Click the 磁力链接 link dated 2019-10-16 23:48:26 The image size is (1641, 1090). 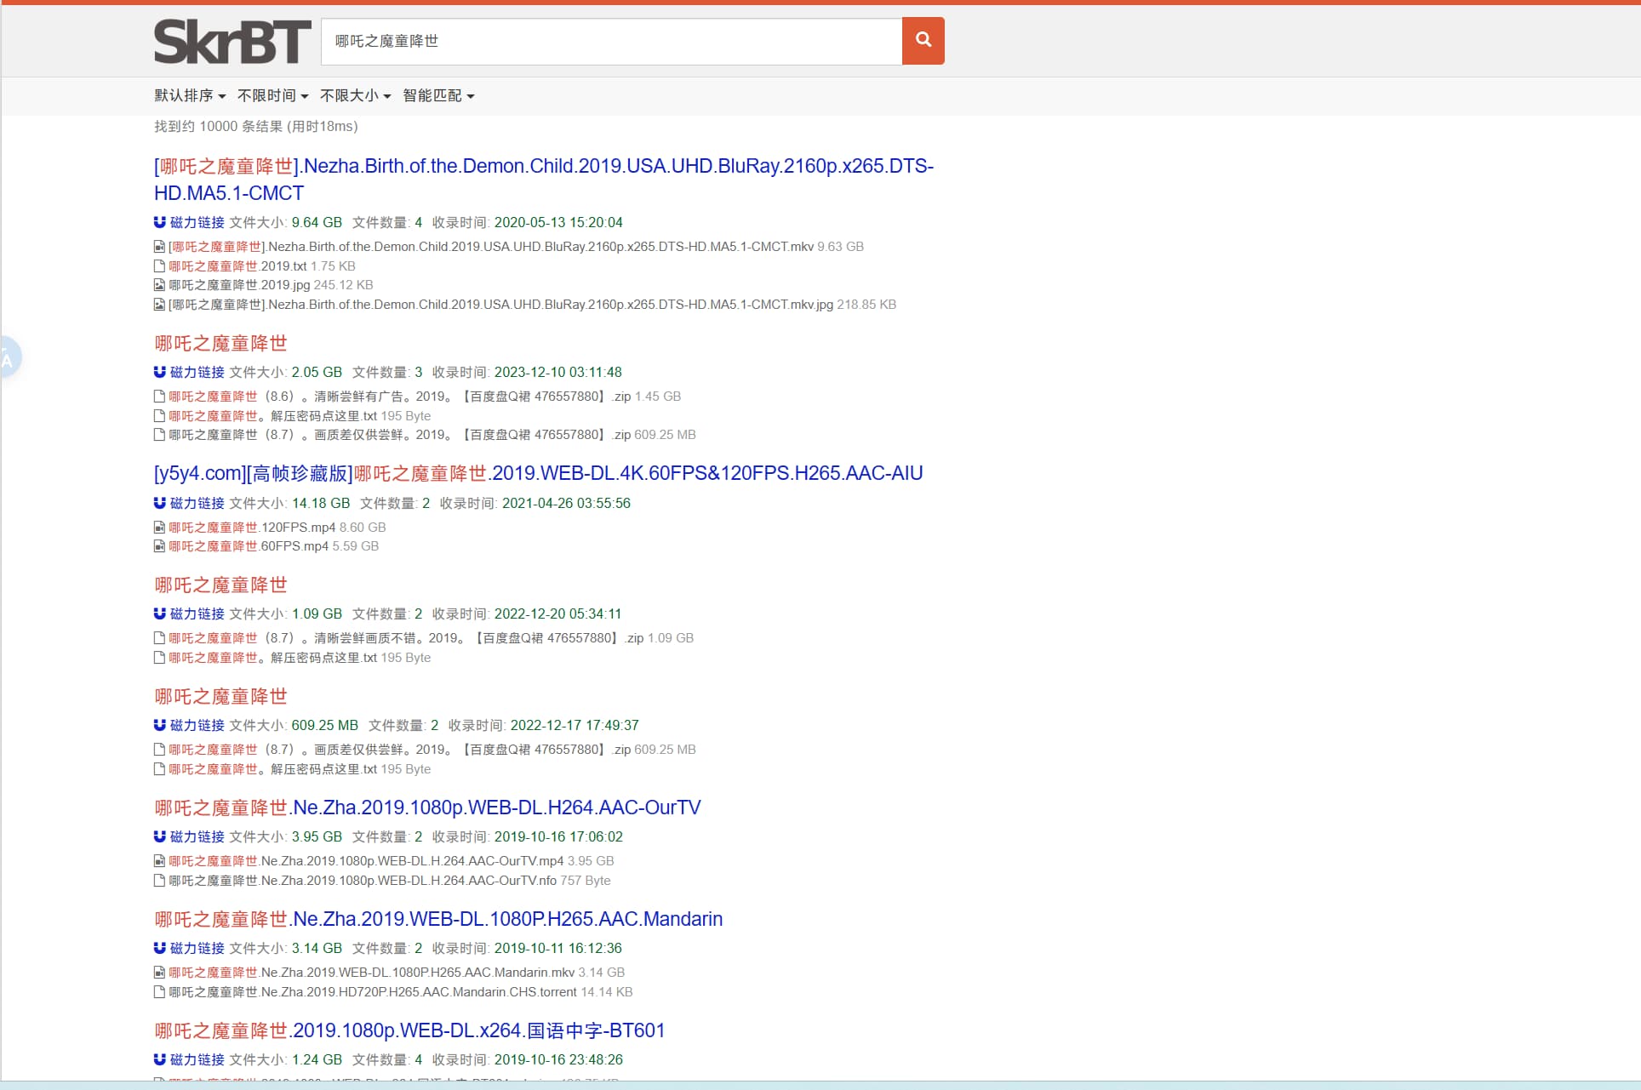[x=197, y=1059]
